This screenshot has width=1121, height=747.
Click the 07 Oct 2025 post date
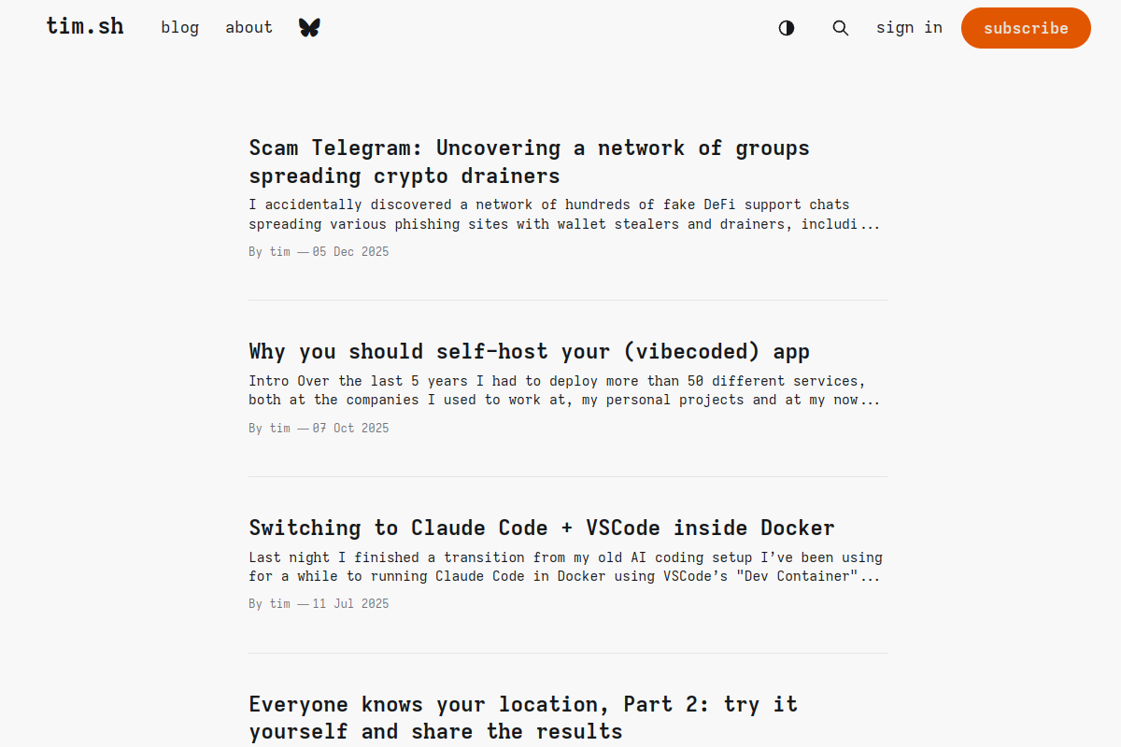[x=351, y=429]
